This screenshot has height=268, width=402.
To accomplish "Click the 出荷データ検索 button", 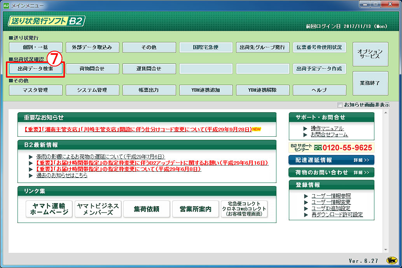I will [35, 69].
